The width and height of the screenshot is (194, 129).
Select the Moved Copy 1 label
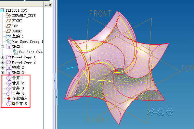click(24, 57)
